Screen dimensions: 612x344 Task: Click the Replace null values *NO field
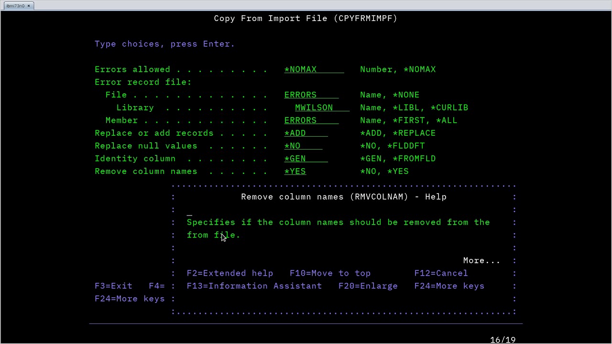[x=303, y=146]
